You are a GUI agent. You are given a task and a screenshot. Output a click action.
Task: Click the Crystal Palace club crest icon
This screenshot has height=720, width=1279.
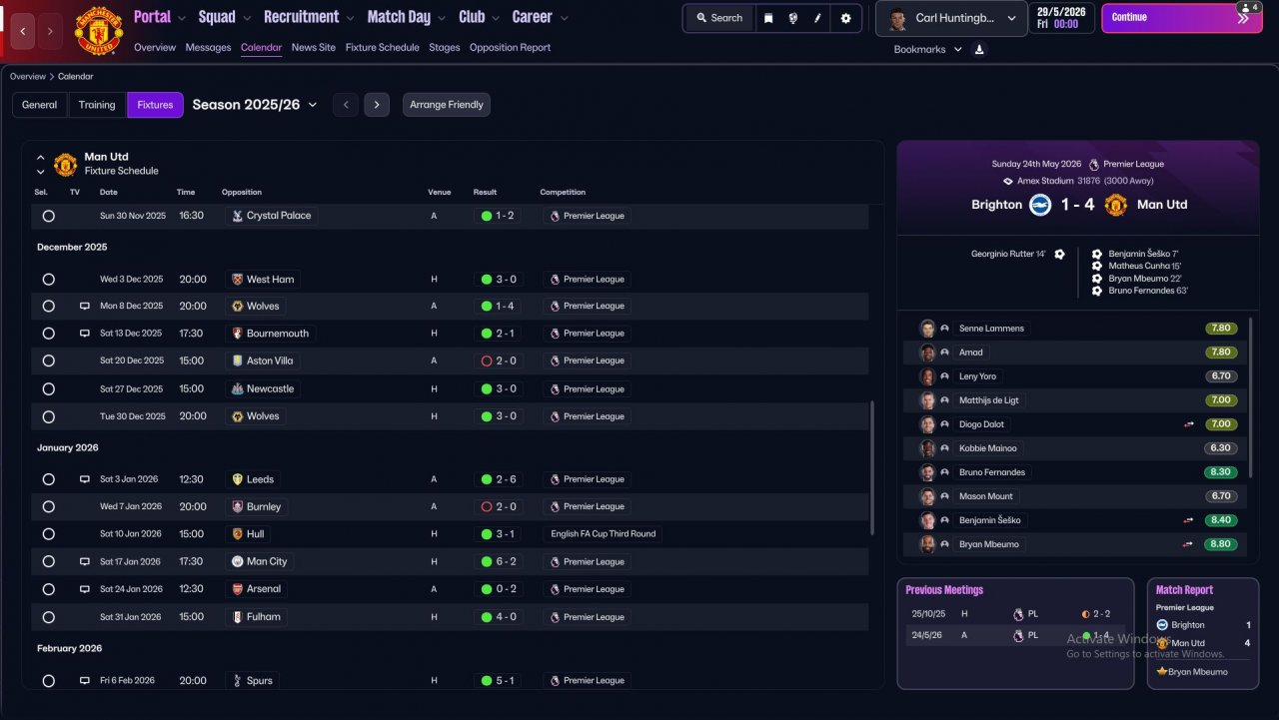point(238,216)
